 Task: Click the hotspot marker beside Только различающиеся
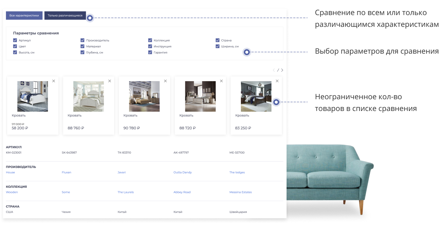click(90, 18)
